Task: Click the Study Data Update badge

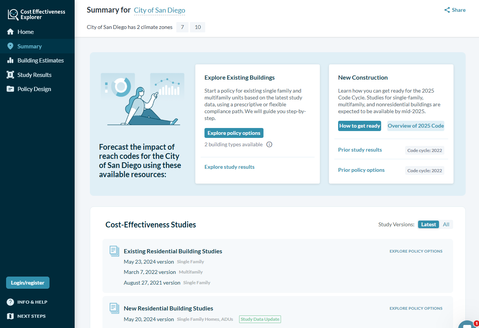Action: pyautogui.click(x=260, y=319)
